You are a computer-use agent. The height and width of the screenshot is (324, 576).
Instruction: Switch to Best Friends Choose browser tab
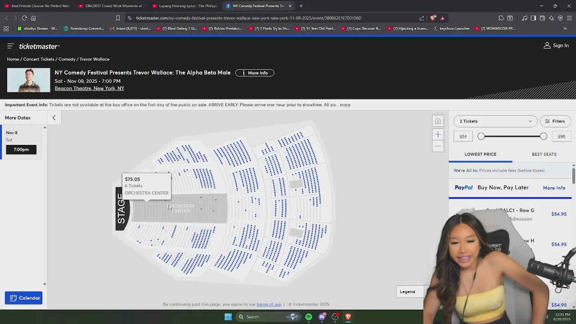37,6
